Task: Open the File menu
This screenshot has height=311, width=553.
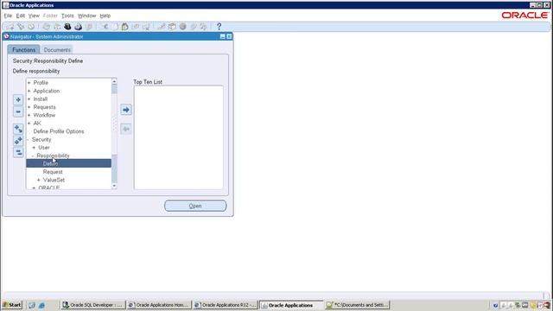Action: [8, 16]
